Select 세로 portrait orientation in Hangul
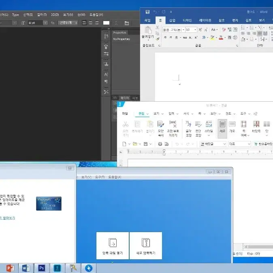Image resolution: width=273 pixels, height=273 pixels. [222, 128]
